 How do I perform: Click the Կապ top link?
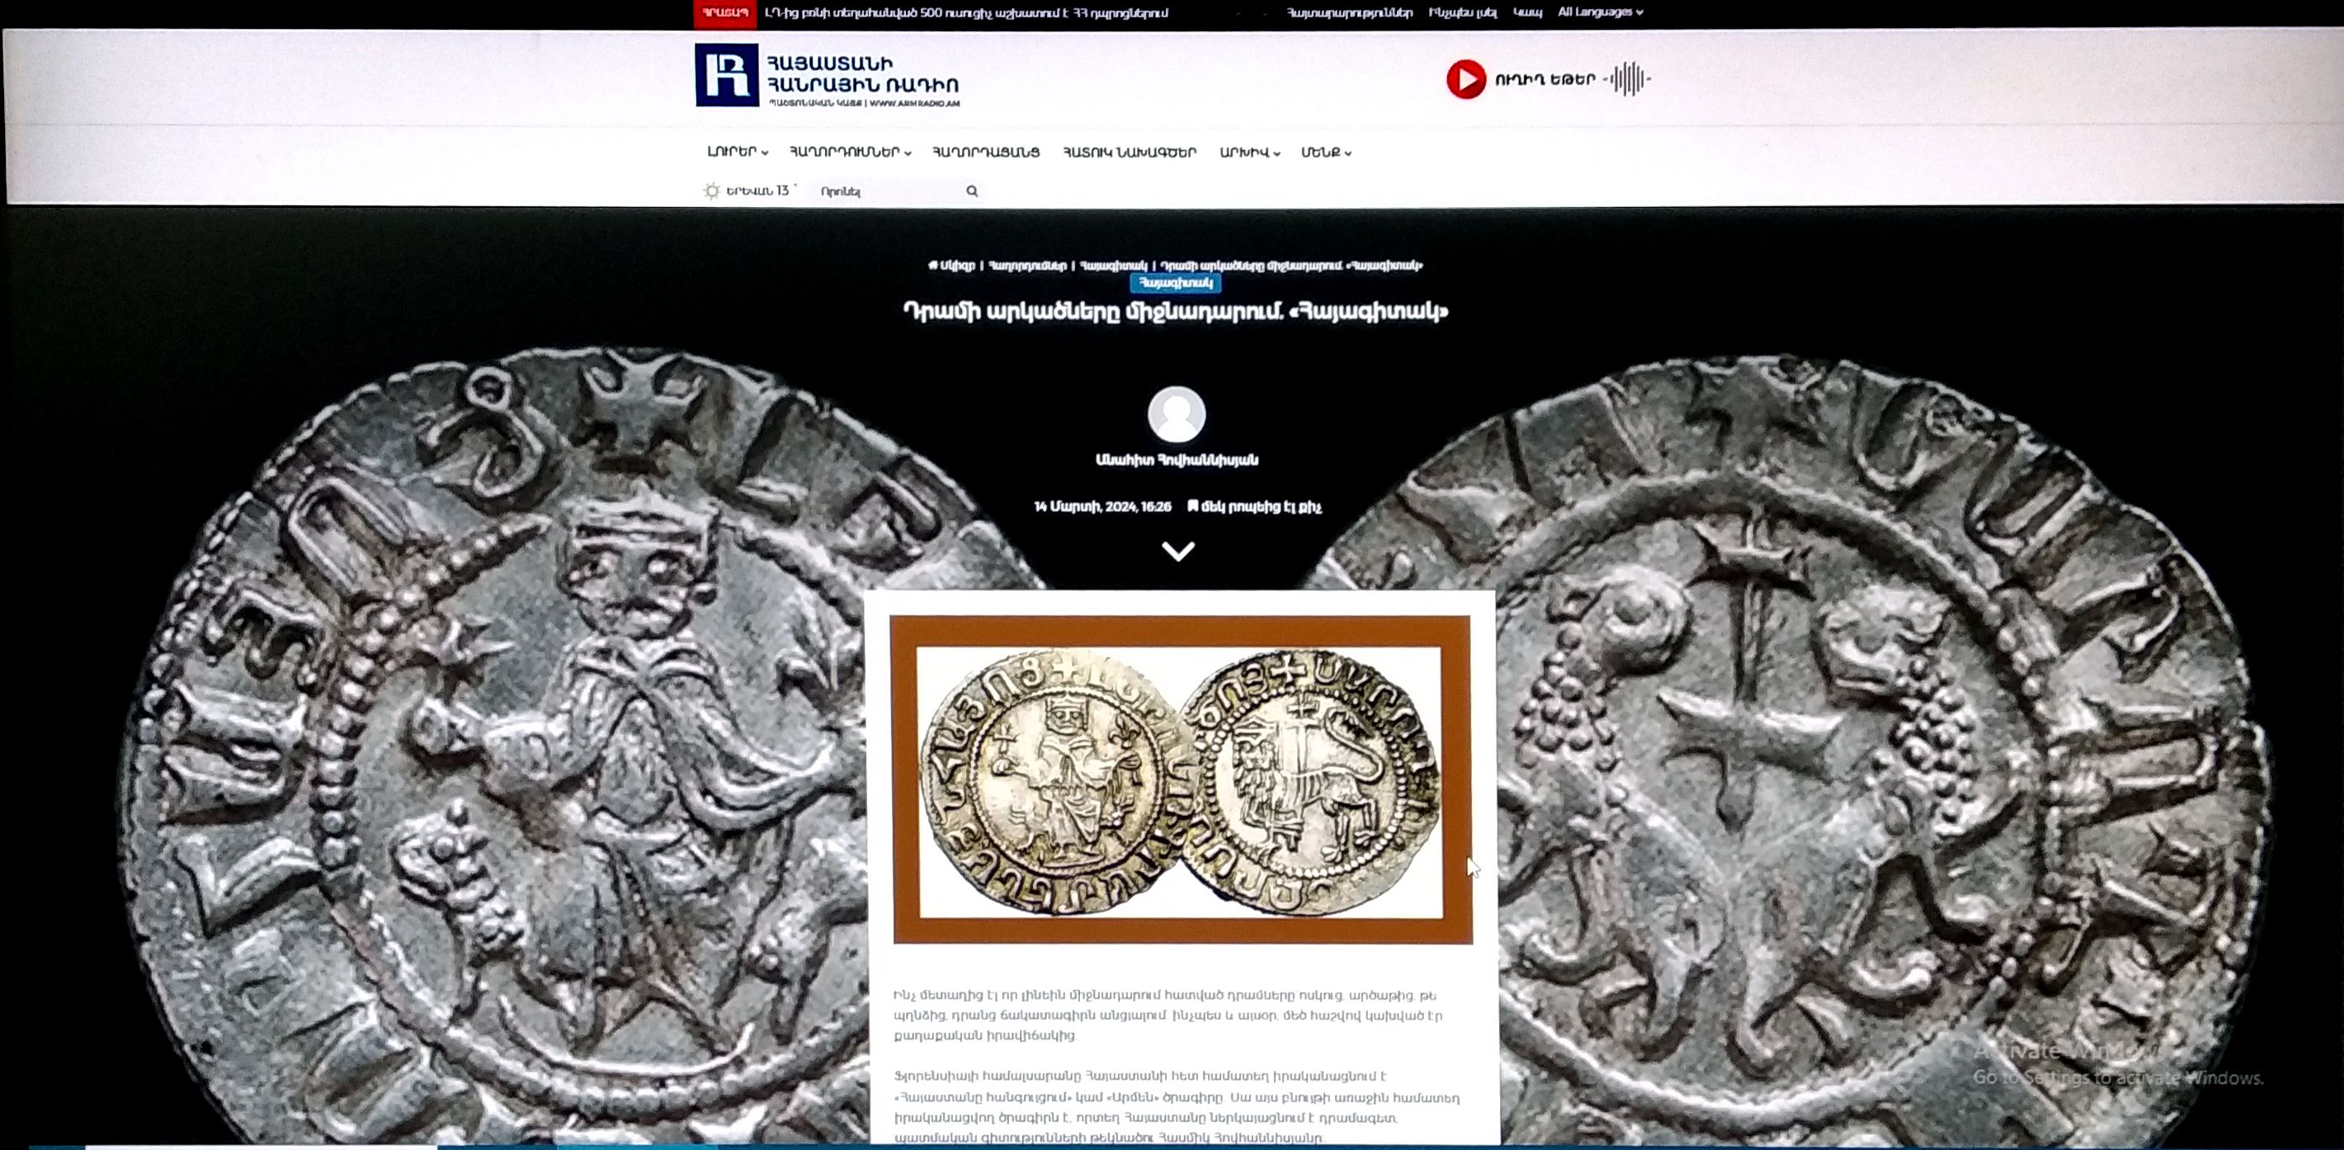coord(1527,12)
